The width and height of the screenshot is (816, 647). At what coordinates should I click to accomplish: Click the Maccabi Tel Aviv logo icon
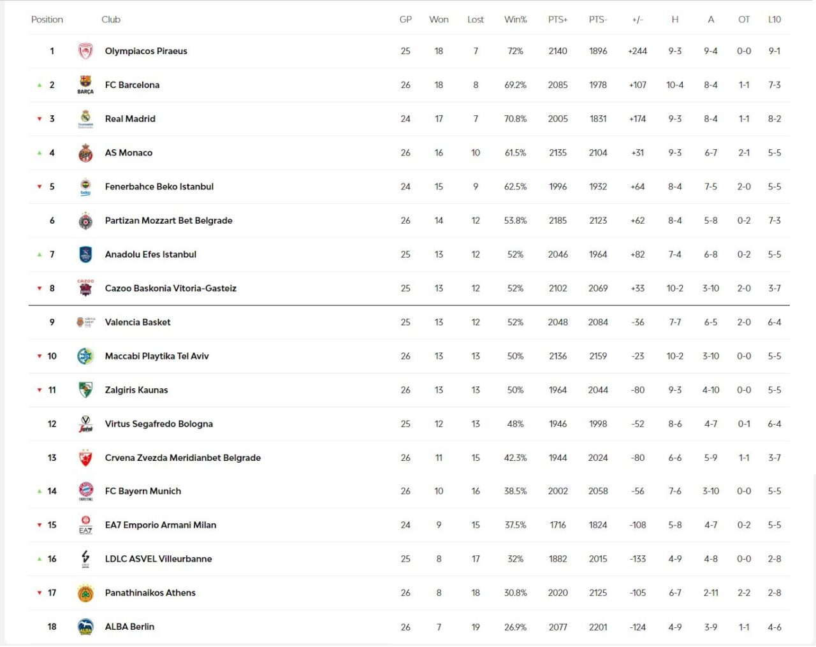[85, 356]
